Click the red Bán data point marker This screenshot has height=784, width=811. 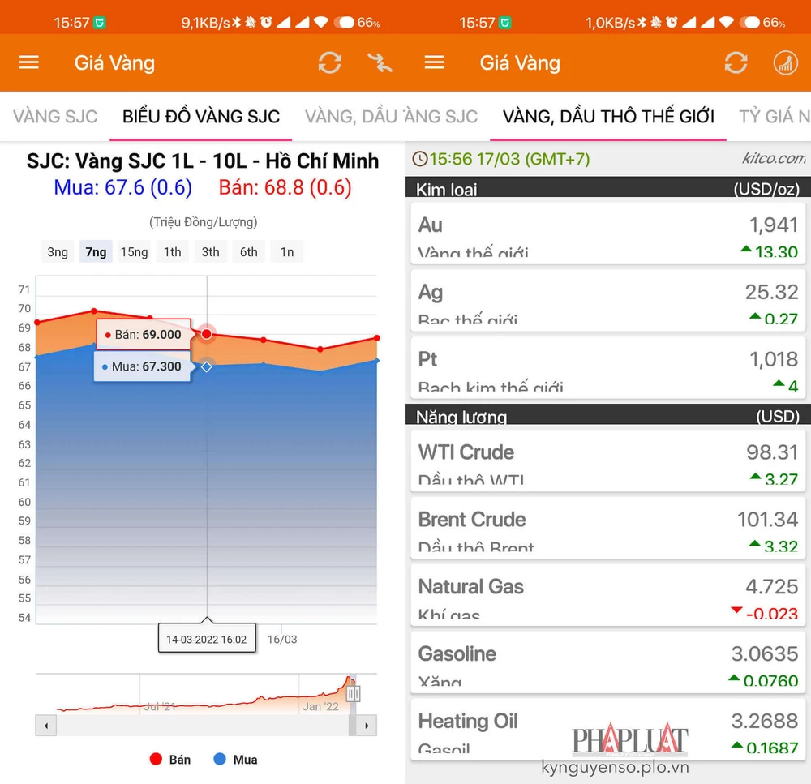click(x=207, y=334)
